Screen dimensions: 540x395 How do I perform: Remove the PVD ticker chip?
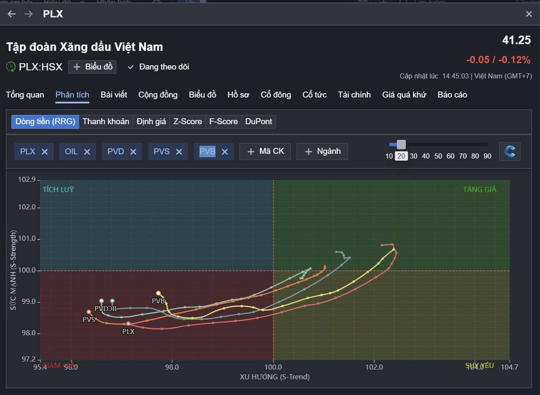[133, 152]
